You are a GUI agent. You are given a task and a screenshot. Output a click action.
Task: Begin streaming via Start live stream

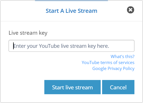coord(72,87)
